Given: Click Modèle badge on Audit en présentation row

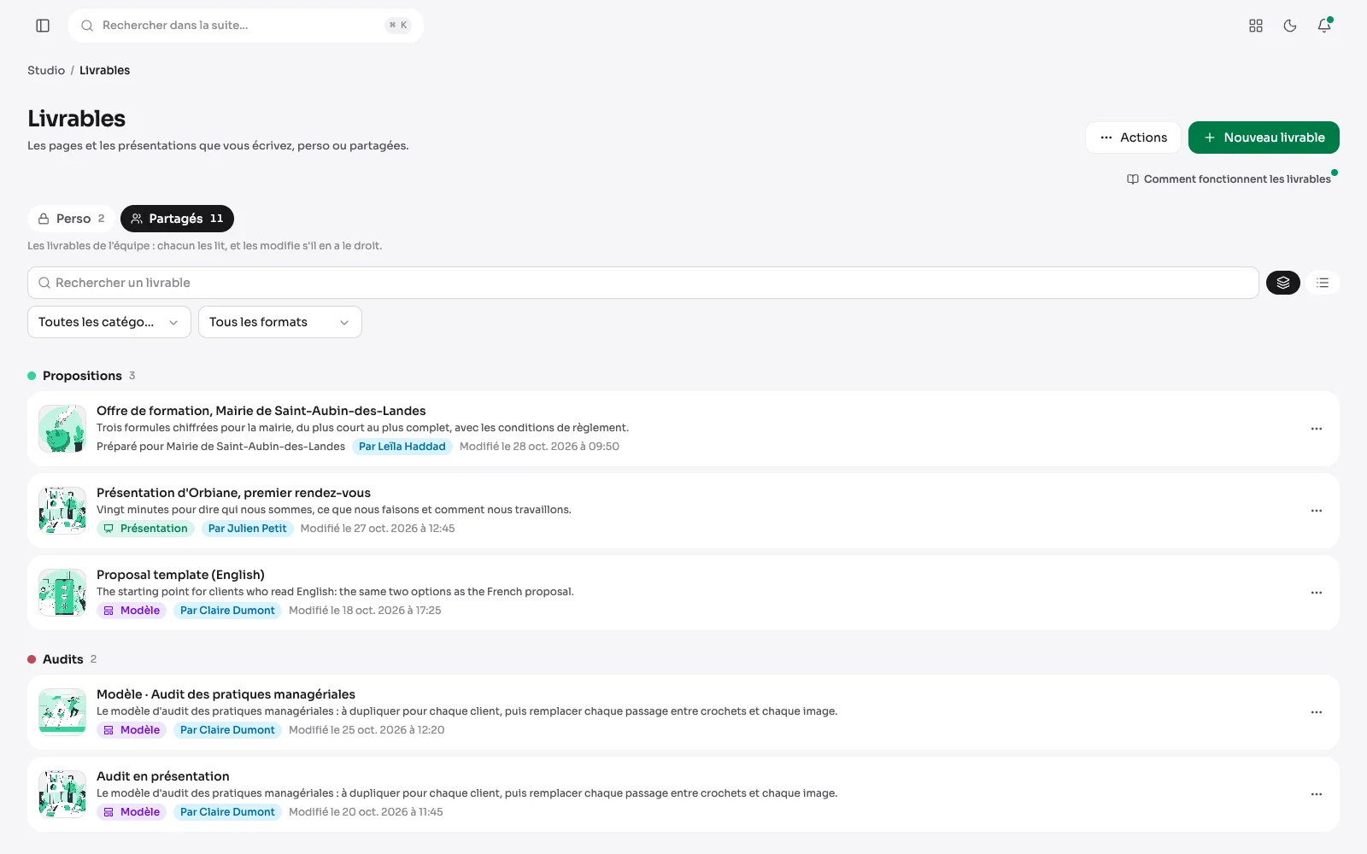Looking at the screenshot, I should 132,812.
